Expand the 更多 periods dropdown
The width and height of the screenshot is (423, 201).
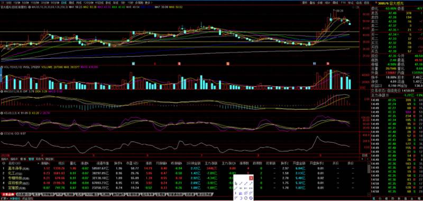click(x=148, y=3)
